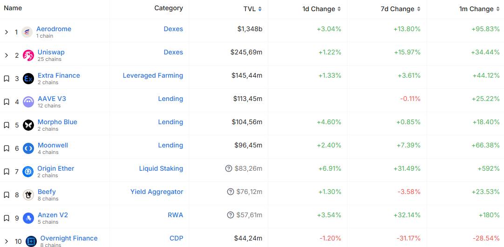Expand the Overnight Finance row
The height and width of the screenshot is (247, 504).
point(6,241)
